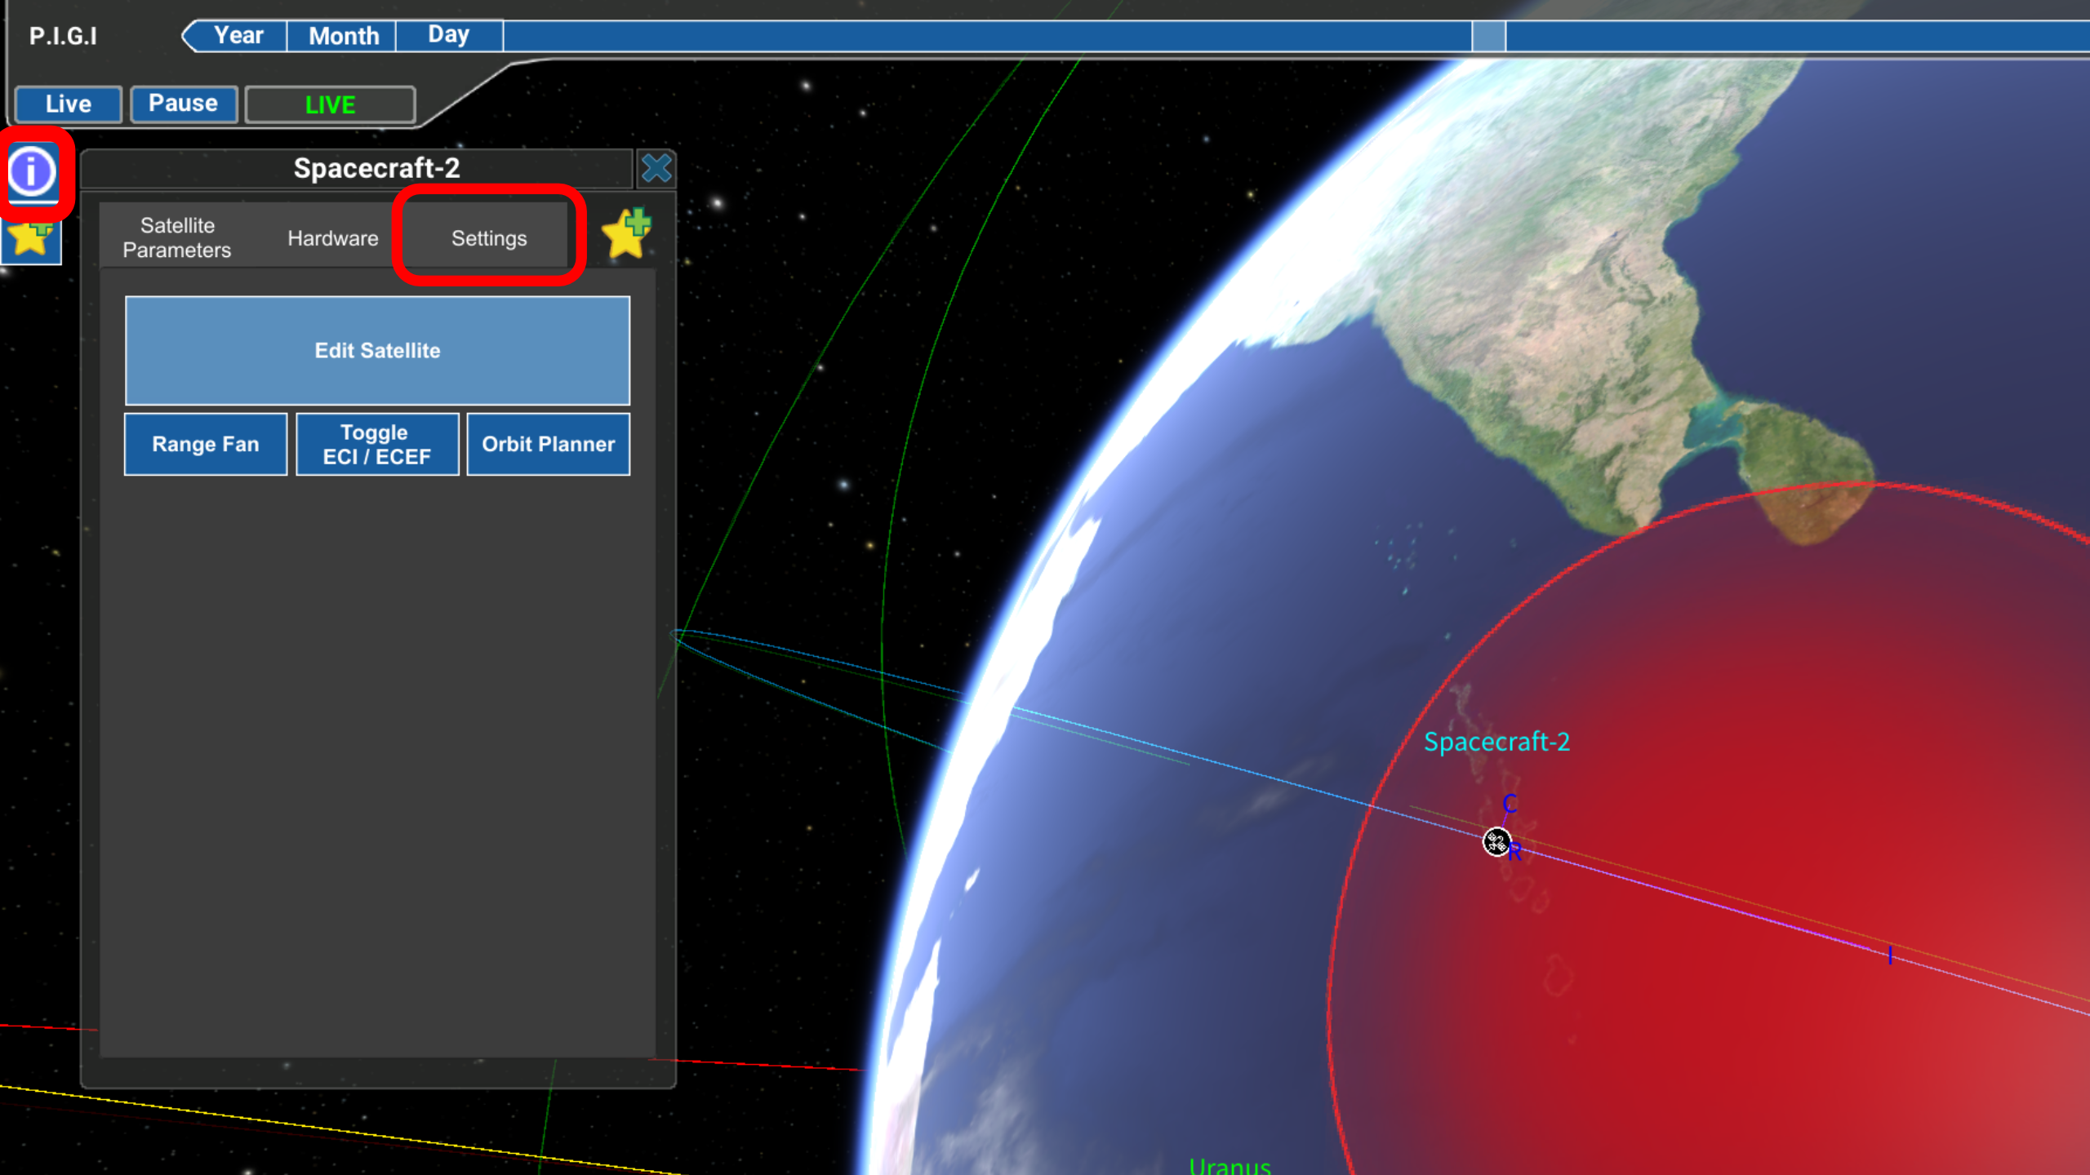Open the Settings tab
Screen dimensions: 2090x1175
(489, 238)
